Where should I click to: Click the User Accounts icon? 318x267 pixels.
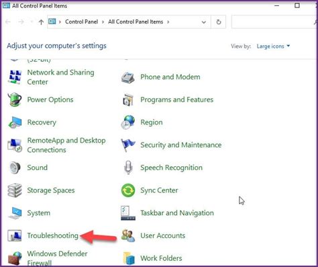[x=128, y=235]
